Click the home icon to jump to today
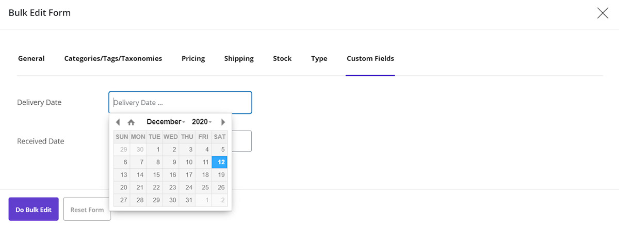619x226 pixels. 131,122
